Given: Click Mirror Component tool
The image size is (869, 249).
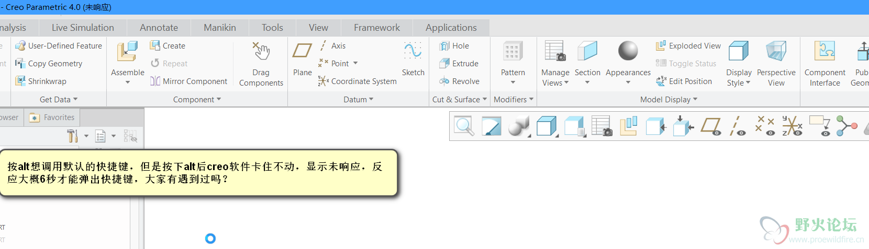Looking at the screenshot, I should [188, 81].
